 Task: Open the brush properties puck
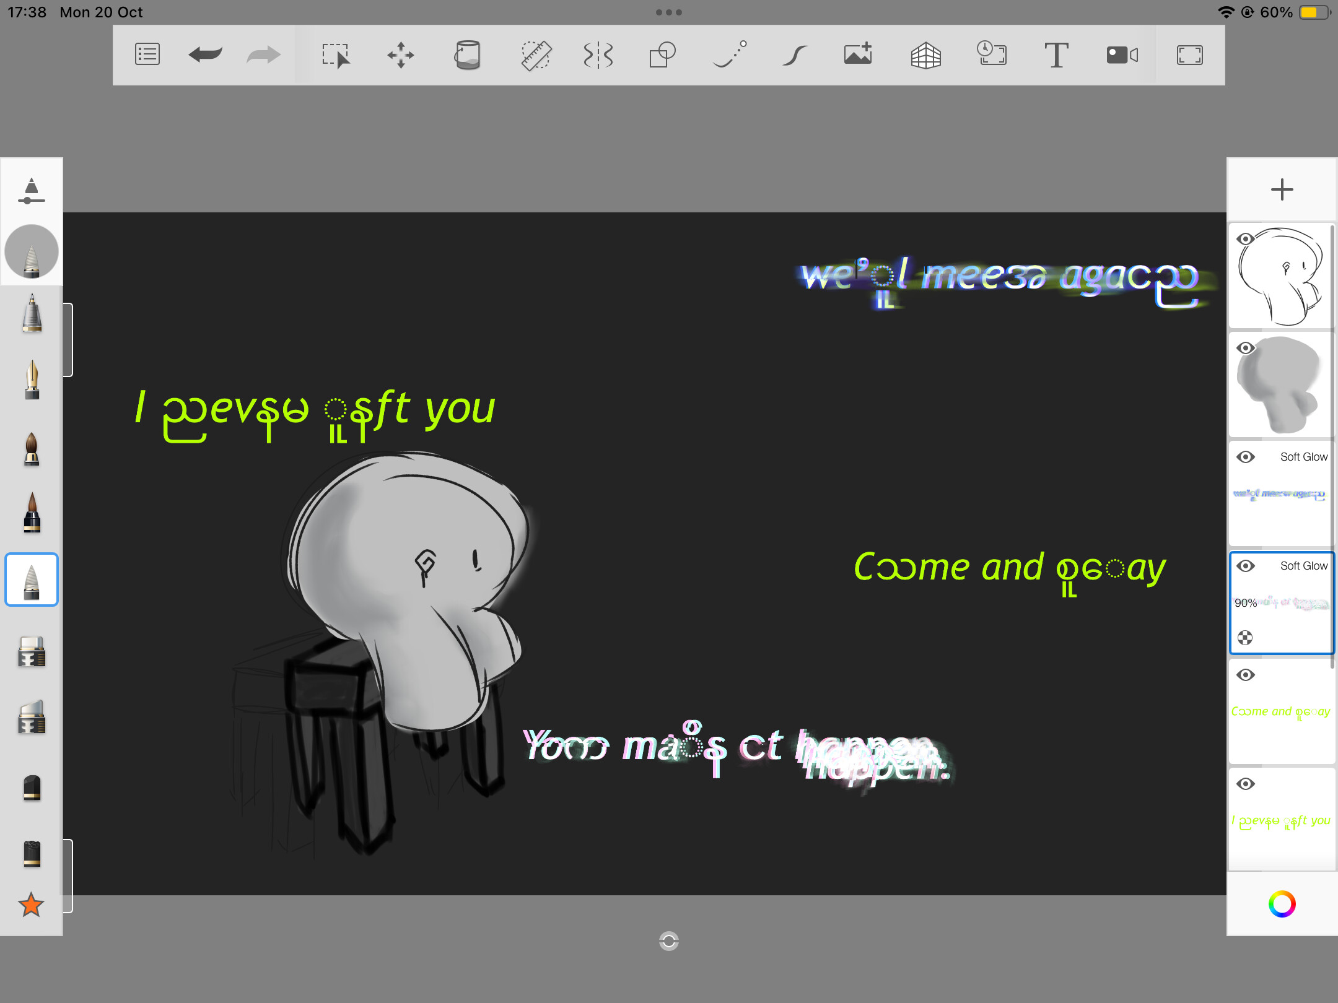(x=32, y=251)
